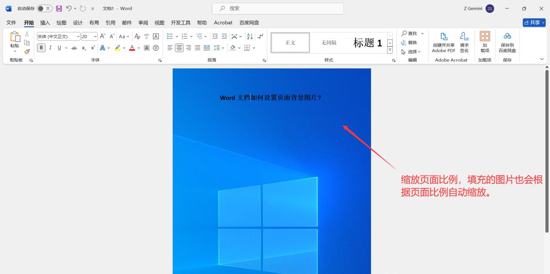Viewport: 550px width, 274px height.
Task: Click the Phonetic Guide wén icon
Action: (x=147, y=37)
